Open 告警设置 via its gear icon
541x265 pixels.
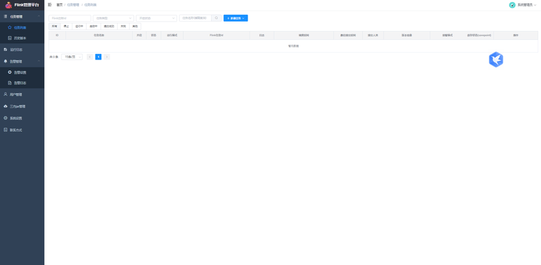[x=9, y=72]
